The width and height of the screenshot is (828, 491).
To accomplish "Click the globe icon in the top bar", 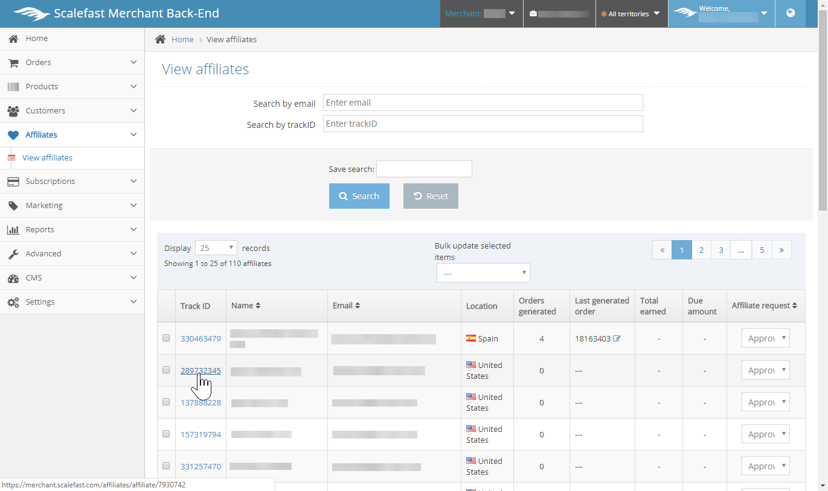I will pos(790,13).
